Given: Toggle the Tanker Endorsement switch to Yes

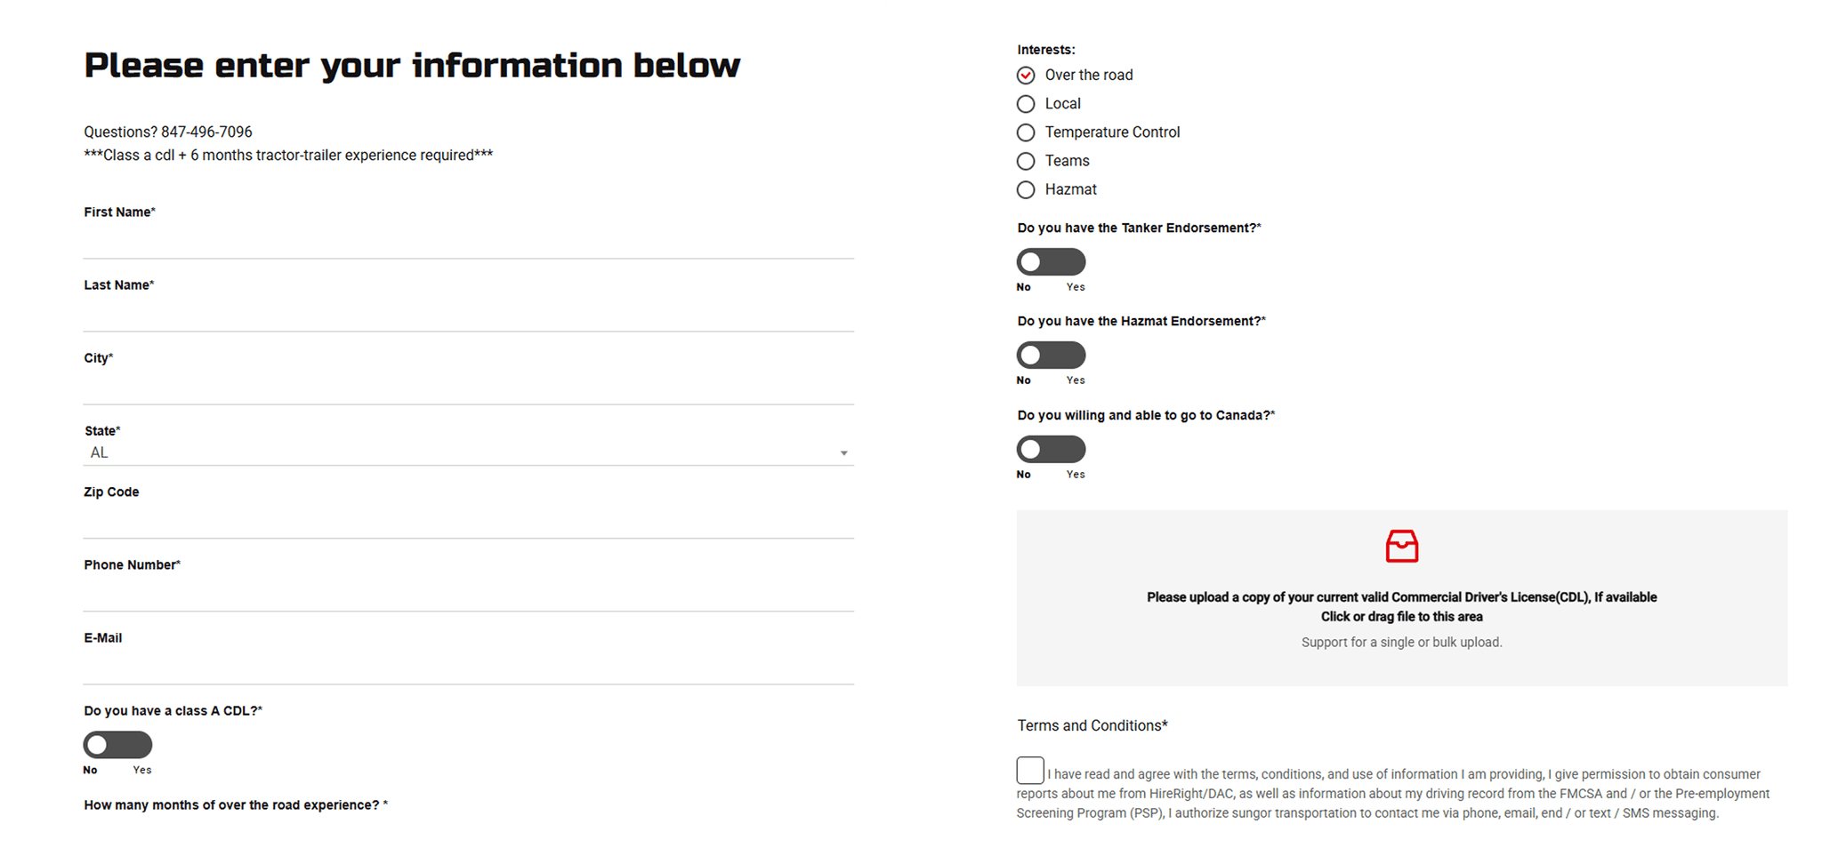Looking at the screenshot, I should click(1051, 260).
